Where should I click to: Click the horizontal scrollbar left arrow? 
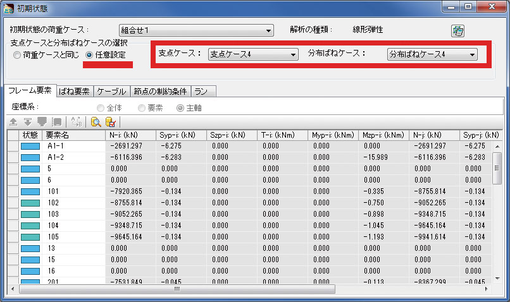tap(13, 289)
